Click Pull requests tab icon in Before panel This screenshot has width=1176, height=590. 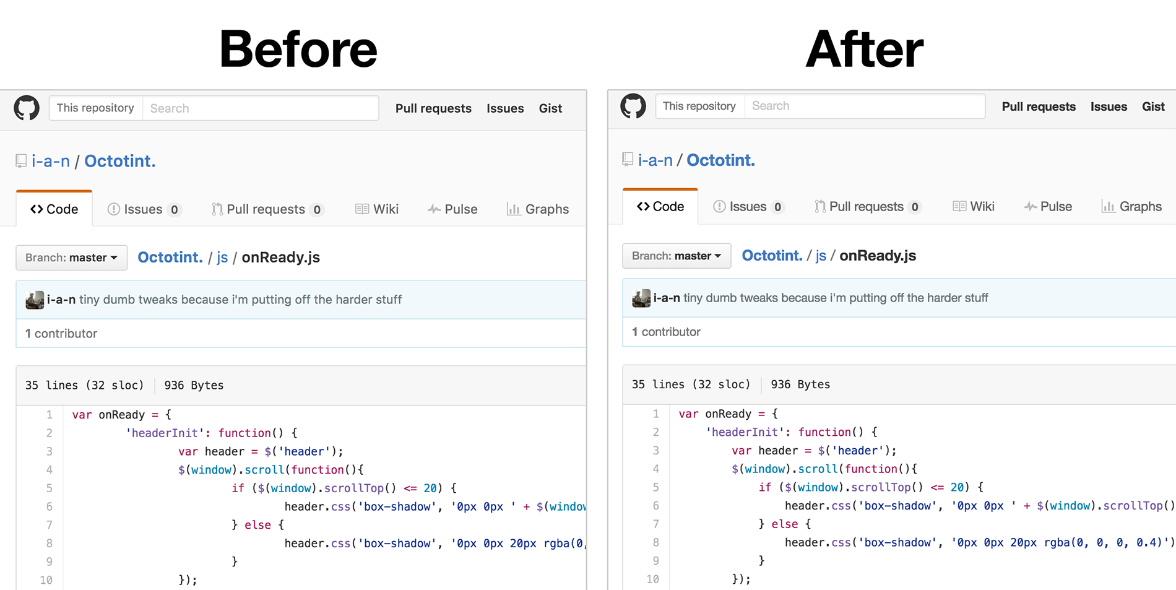[x=217, y=209]
